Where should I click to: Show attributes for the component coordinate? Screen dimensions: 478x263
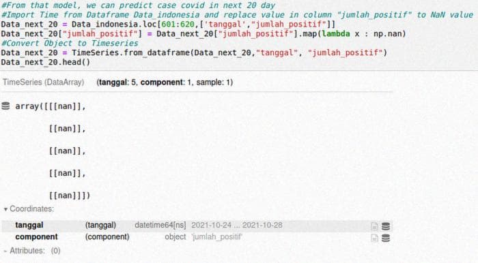[x=374, y=238]
